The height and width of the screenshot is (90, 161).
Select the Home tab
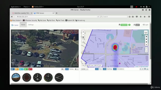pos(23,25)
